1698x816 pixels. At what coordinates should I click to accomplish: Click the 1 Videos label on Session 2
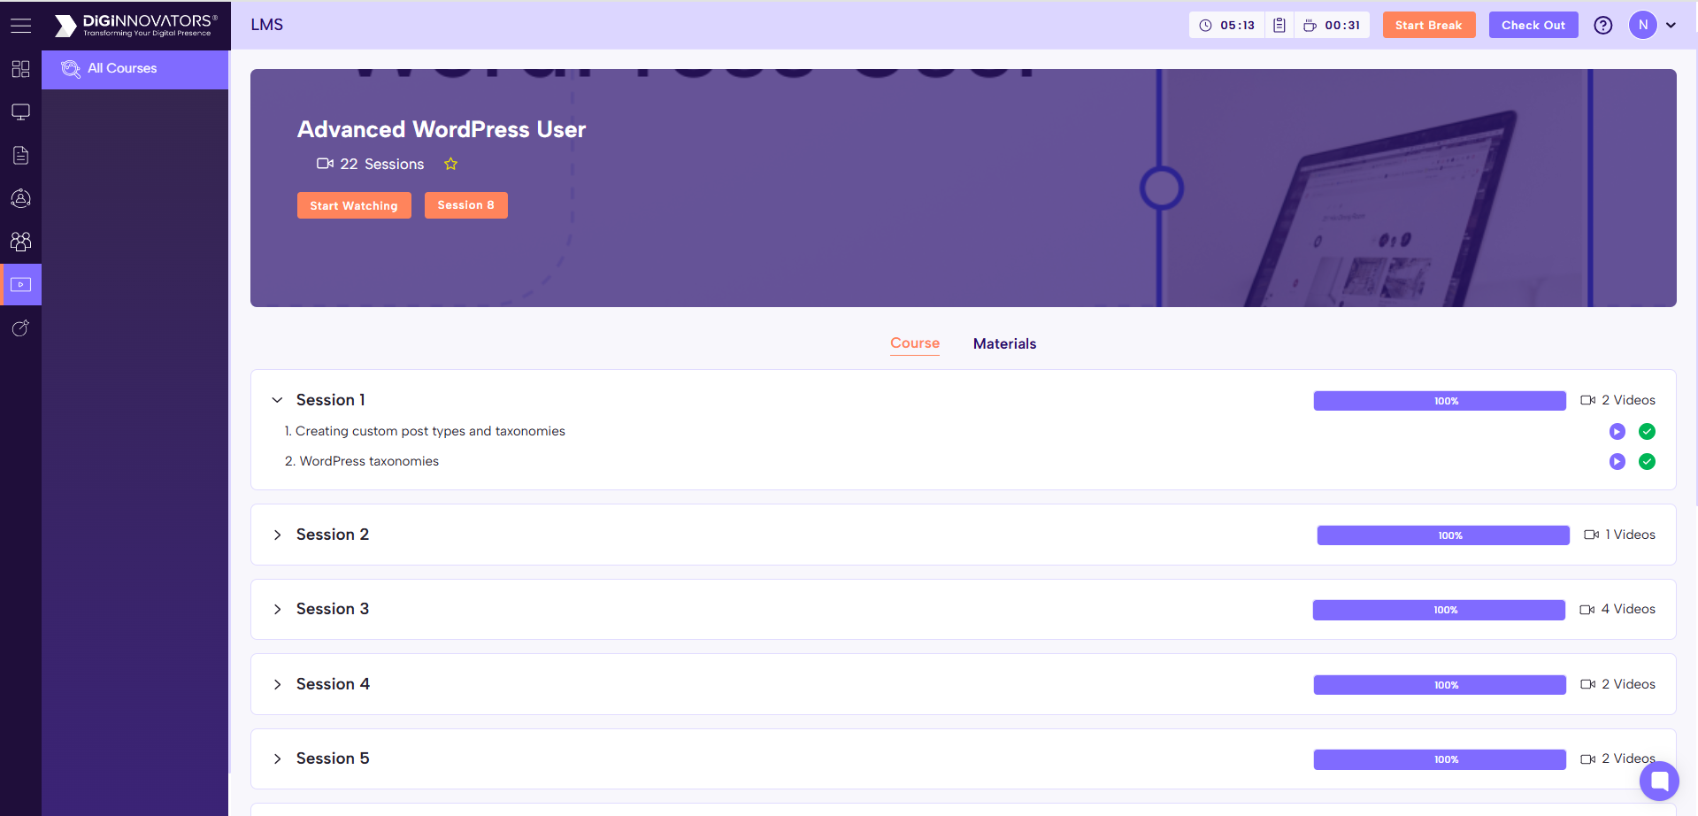pyautogui.click(x=1631, y=535)
